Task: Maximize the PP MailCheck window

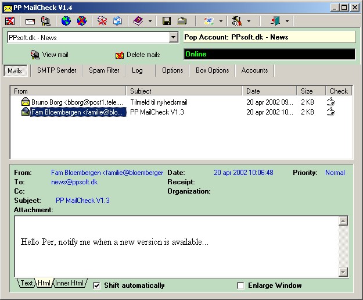Action: 344,8
